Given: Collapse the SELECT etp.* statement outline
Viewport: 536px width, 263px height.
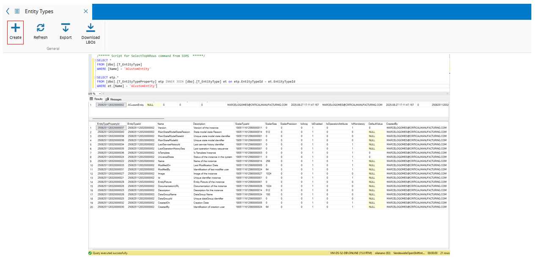Looking at the screenshot, I should [x=96, y=77].
